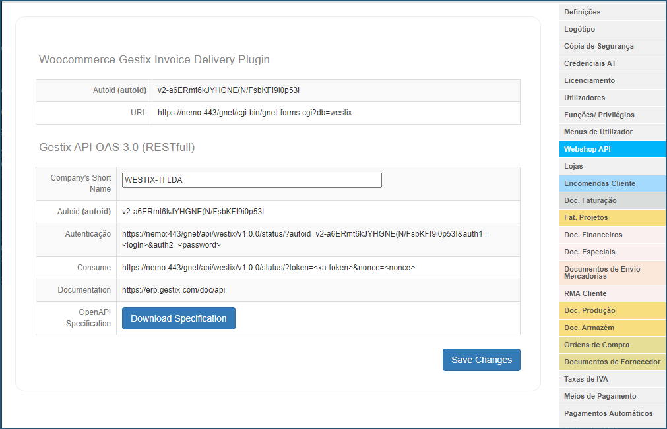Click the Download Specification button

pyautogui.click(x=179, y=318)
